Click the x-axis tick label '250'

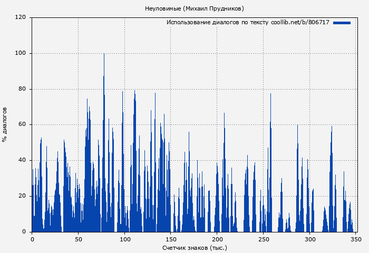point(263,238)
